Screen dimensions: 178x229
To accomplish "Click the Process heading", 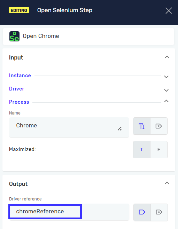I will tap(19, 102).
